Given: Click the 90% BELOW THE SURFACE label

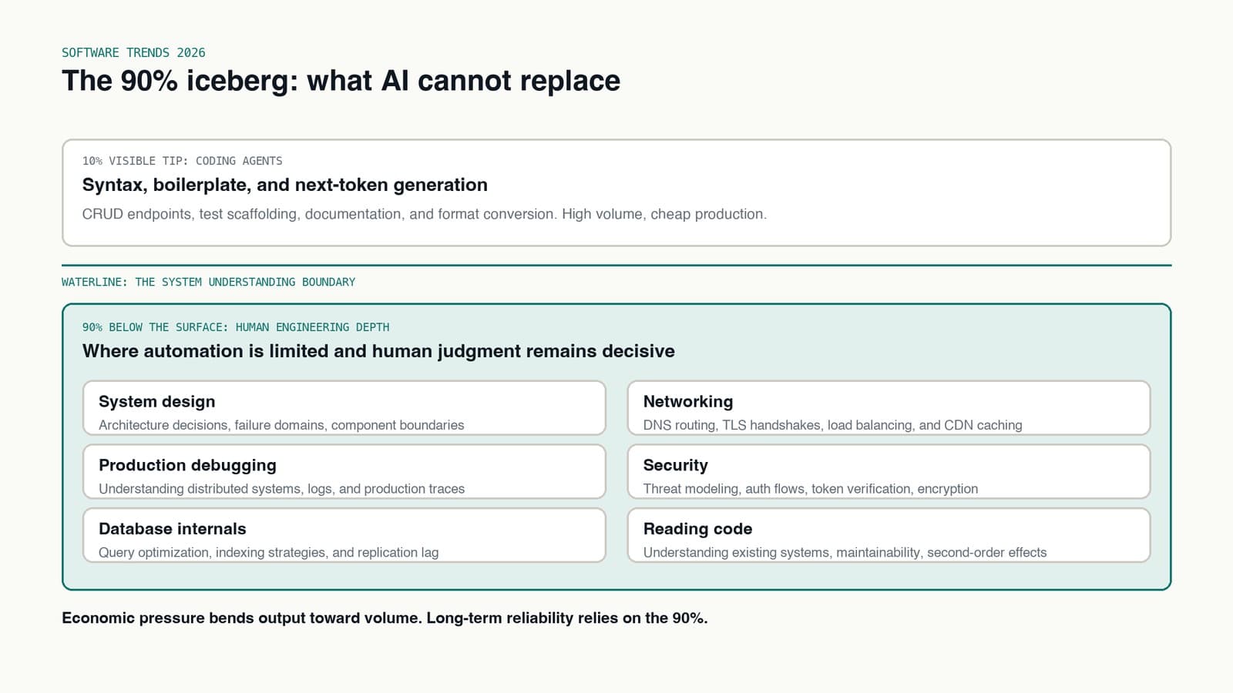Looking at the screenshot, I should click(x=236, y=327).
